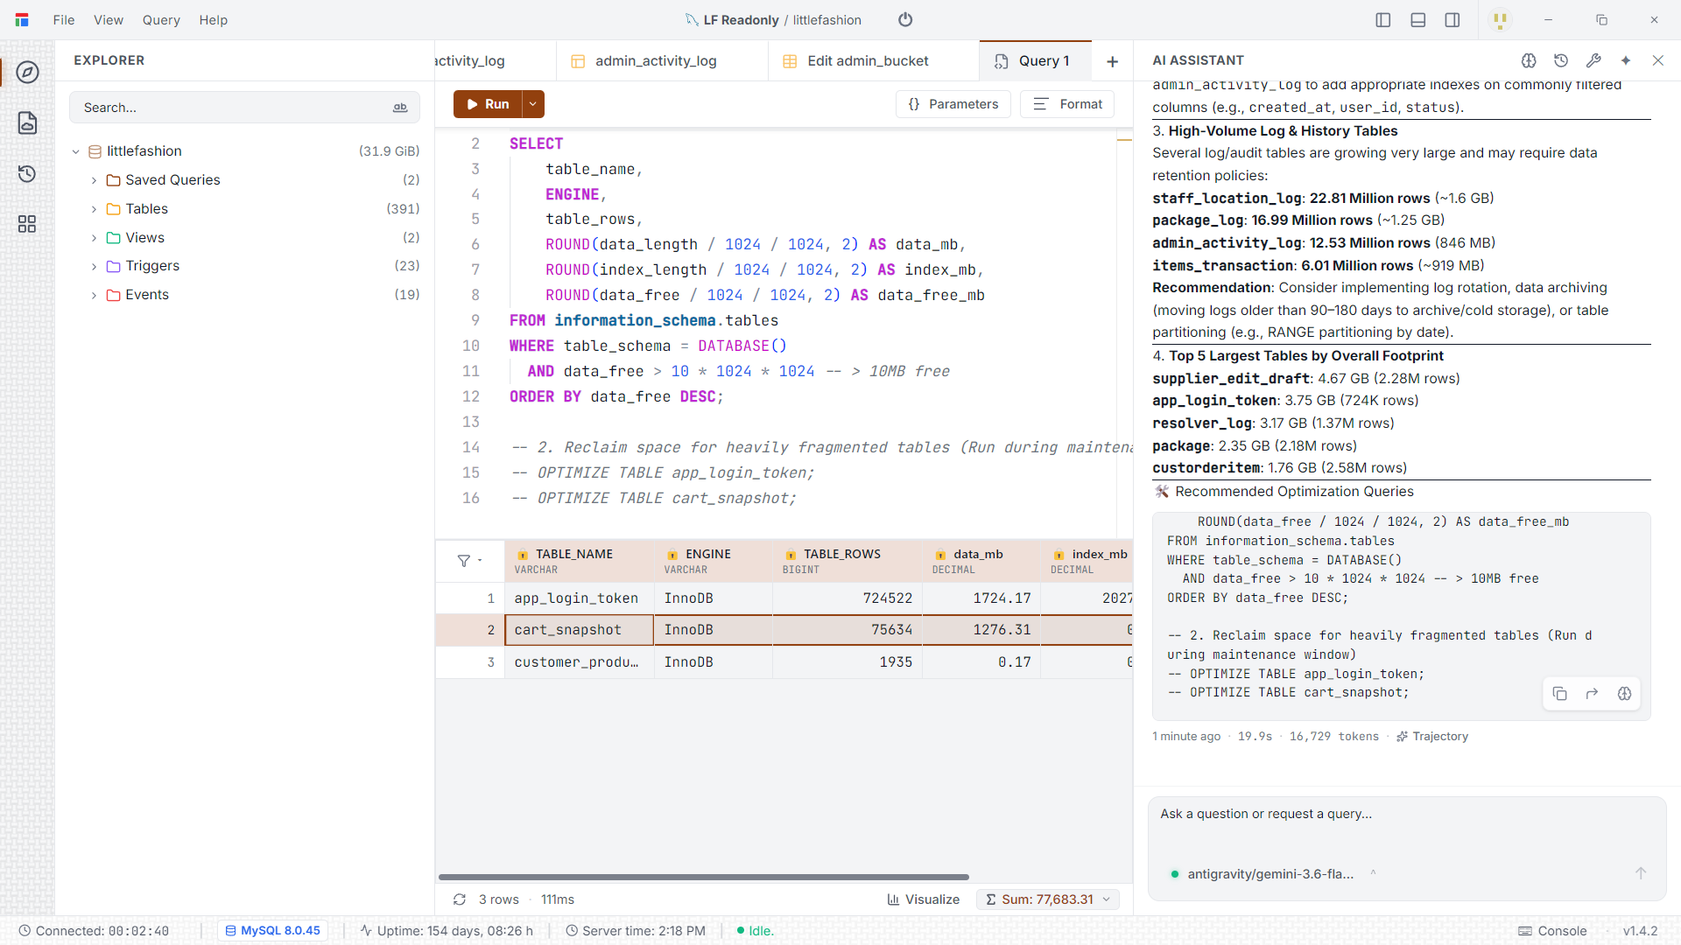
Task: Open the Trajectory link
Action: [x=1432, y=736]
